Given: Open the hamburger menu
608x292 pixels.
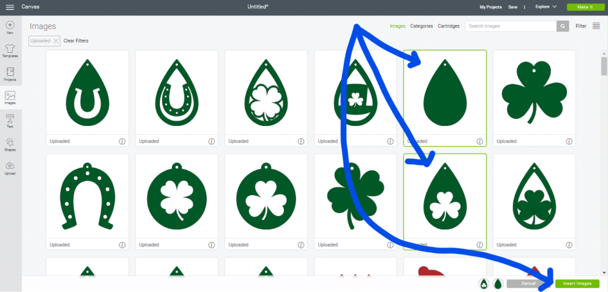Looking at the screenshot, I should point(10,7).
